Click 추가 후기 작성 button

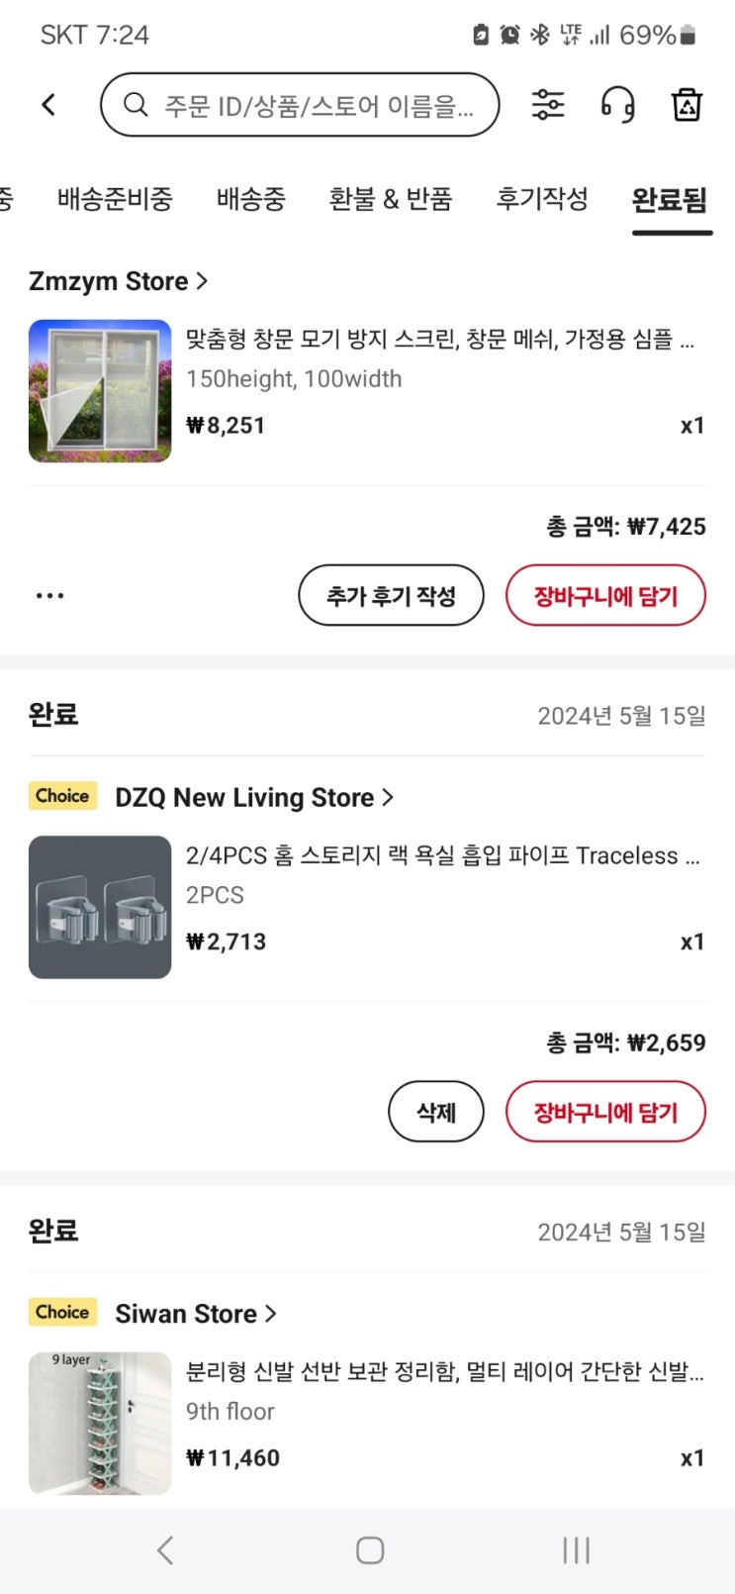coord(391,596)
